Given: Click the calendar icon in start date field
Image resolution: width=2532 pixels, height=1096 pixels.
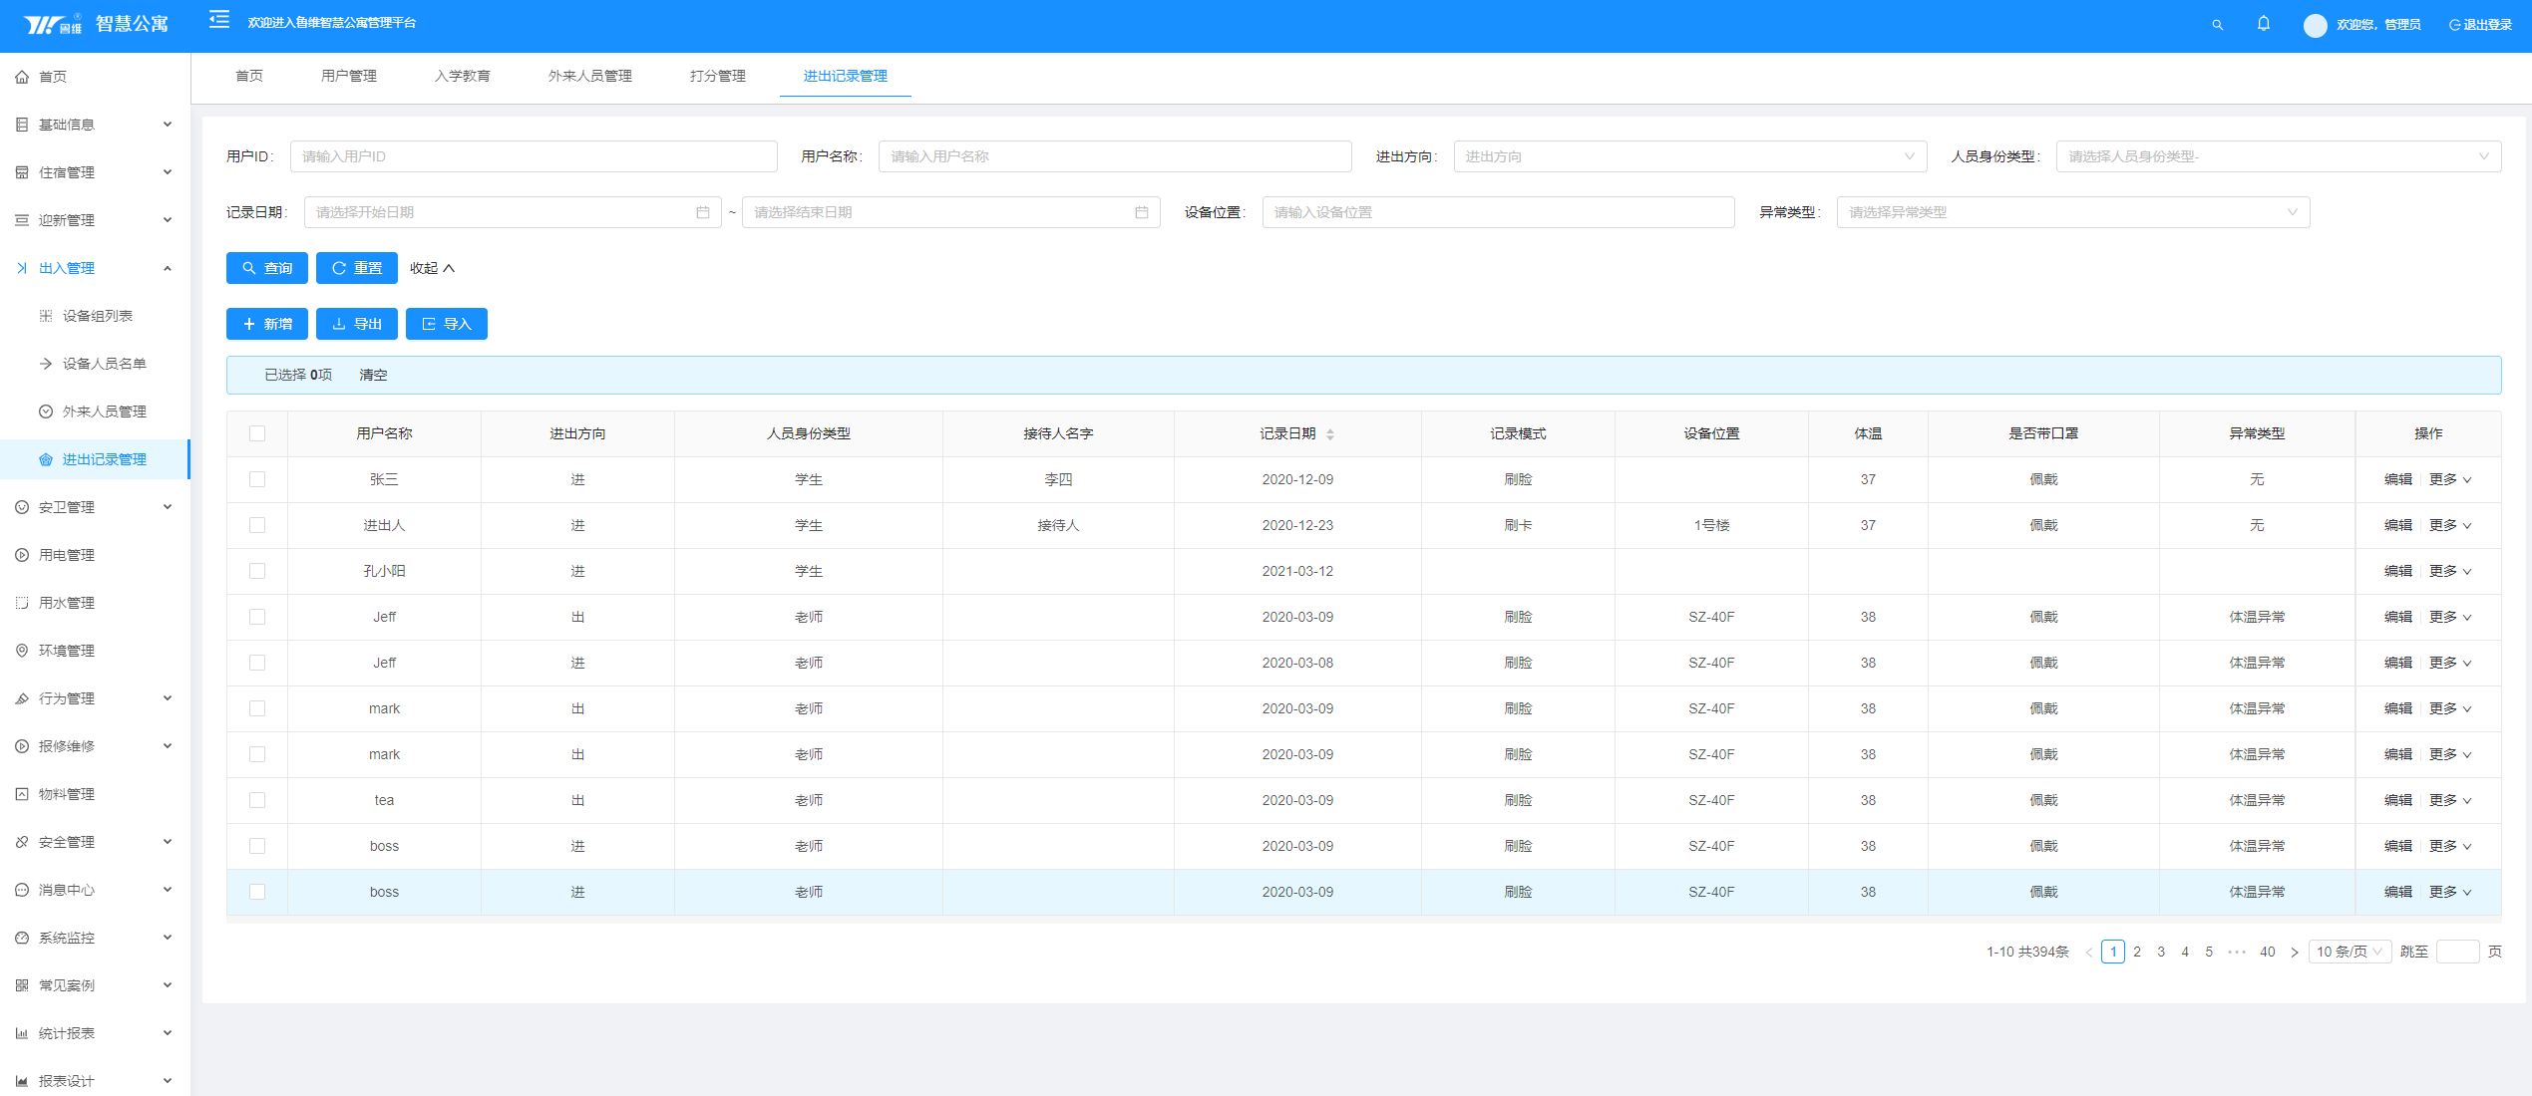Looking at the screenshot, I should point(702,212).
